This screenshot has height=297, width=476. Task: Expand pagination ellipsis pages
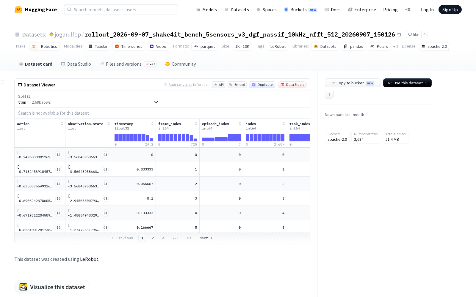click(x=176, y=238)
